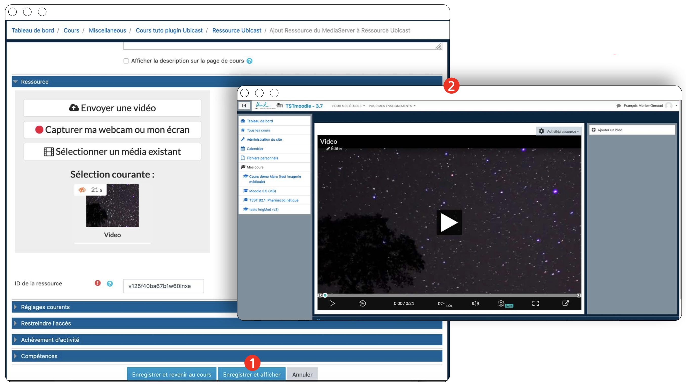Image resolution: width=686 pixels, height=388 pixels.
Task: Check Afficher la description sur la page
Action: pos(126,61)
